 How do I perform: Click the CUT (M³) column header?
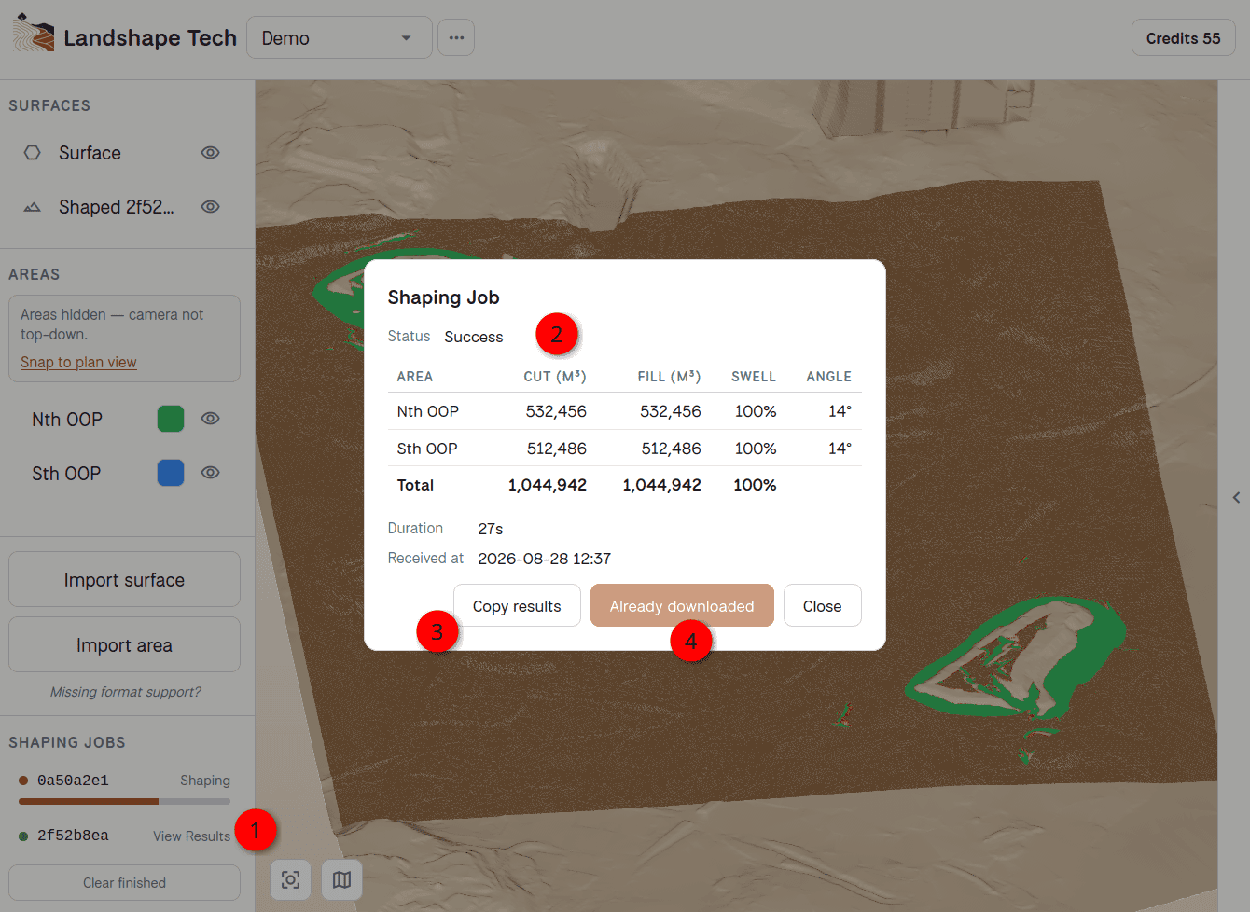(555, 377)
